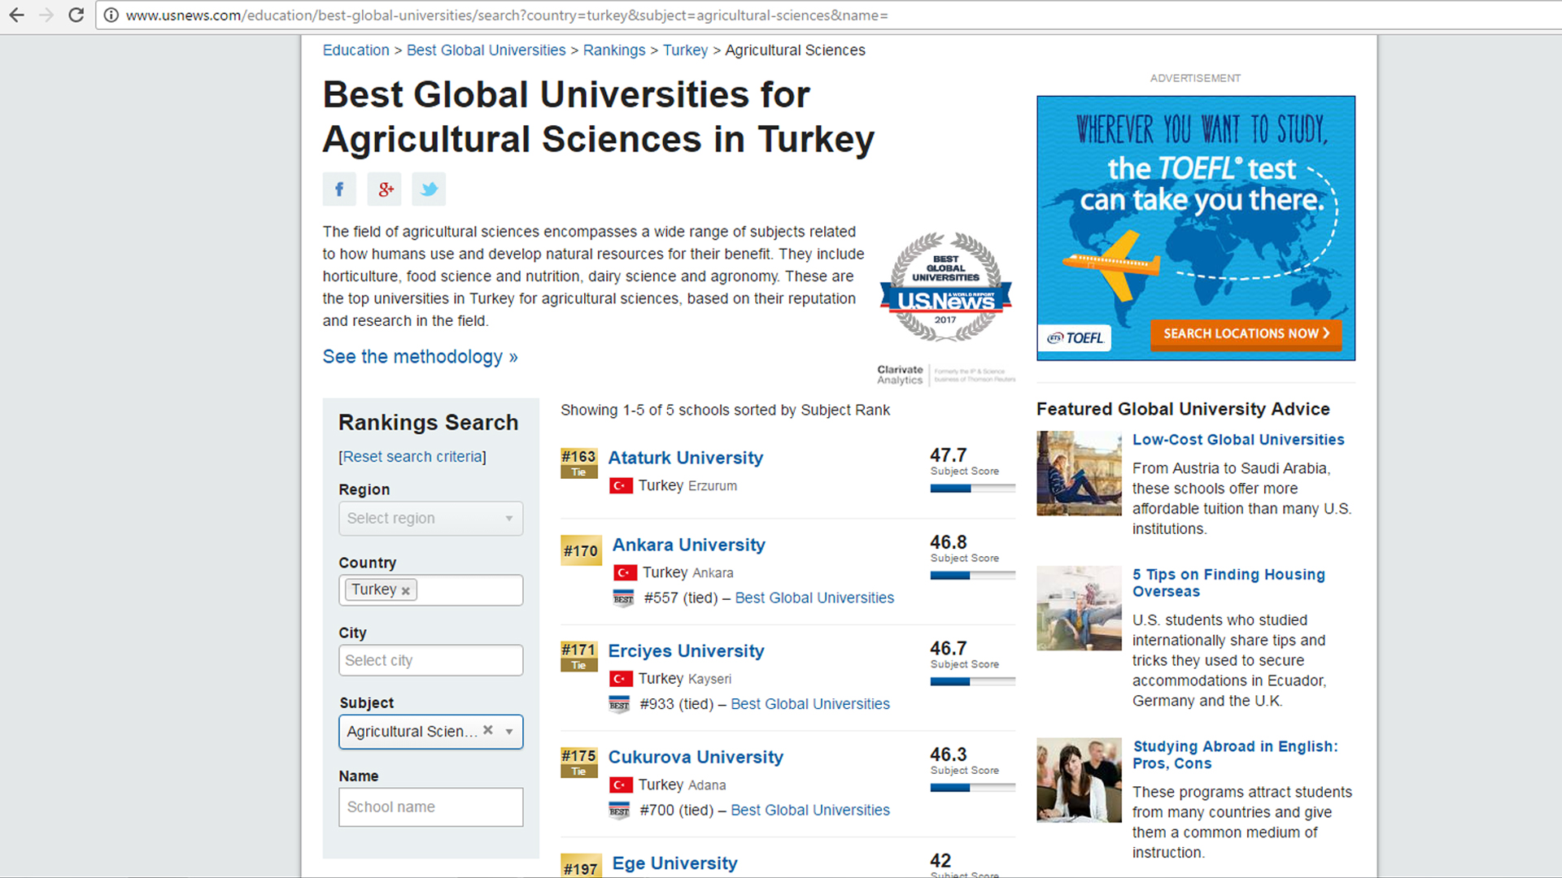The image size is (1562, 878).
Task: Click Ankara University subject score bar
Action: click(x=972, y=576)
